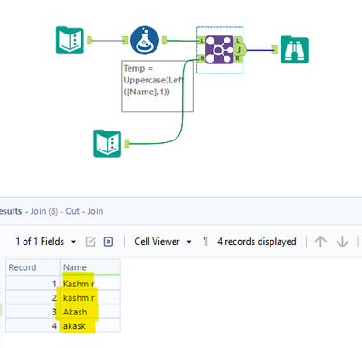Open the '1 of 1 Fields' dropdown
Viewport: 362px width, 348px height.
[46, 242]
